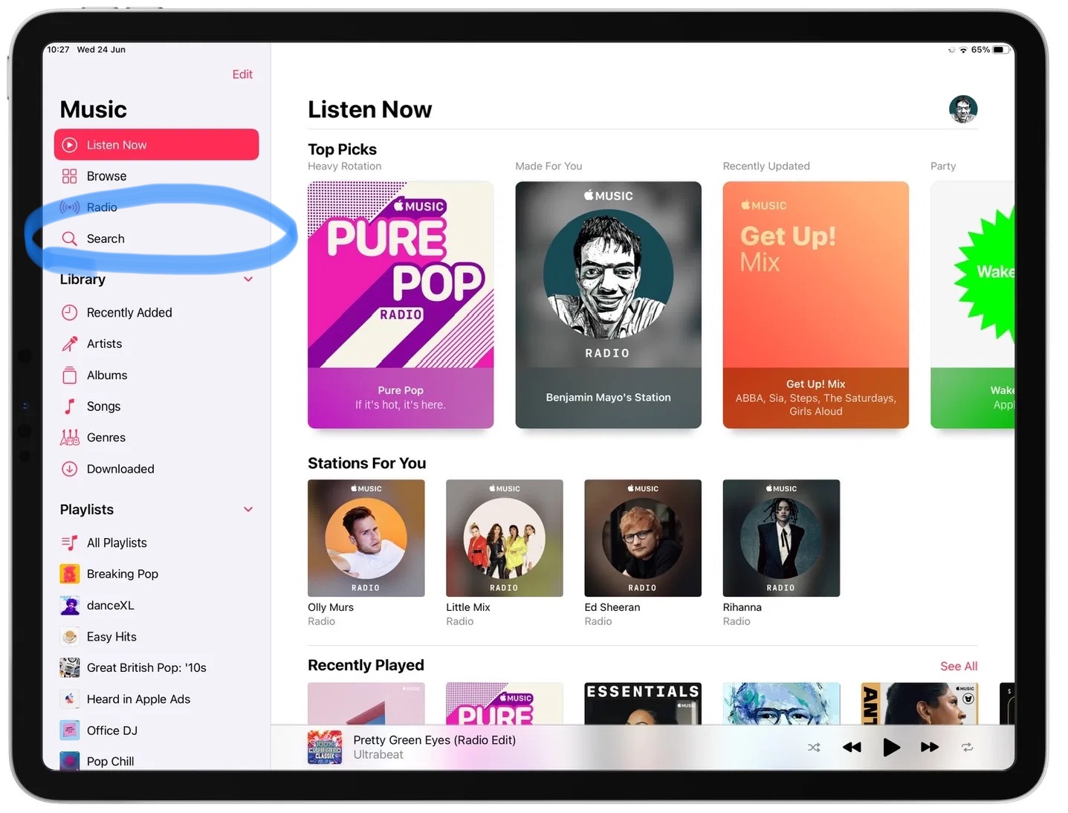Open the Pure Pop Radio card
1068x813 pixels.
click(401, 305)
